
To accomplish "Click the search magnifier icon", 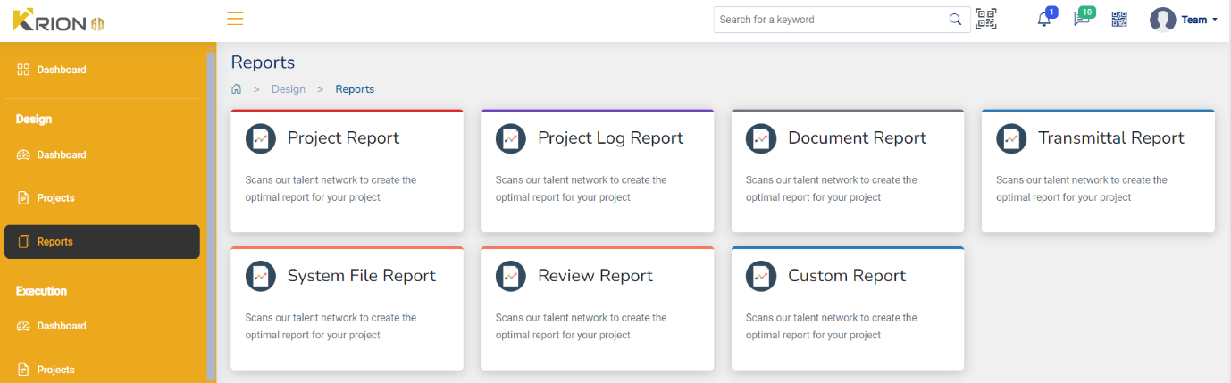I will coord(955,20).
